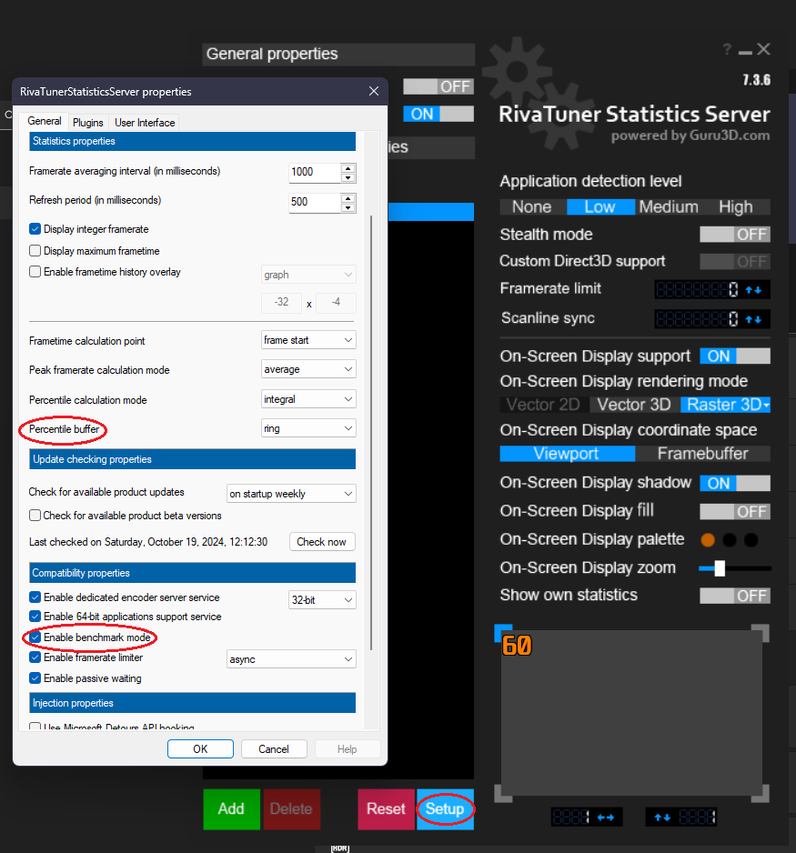The height and width of the screenshot is (853, 796).
Task: Click OK in properties dialog
Action: 200,749
